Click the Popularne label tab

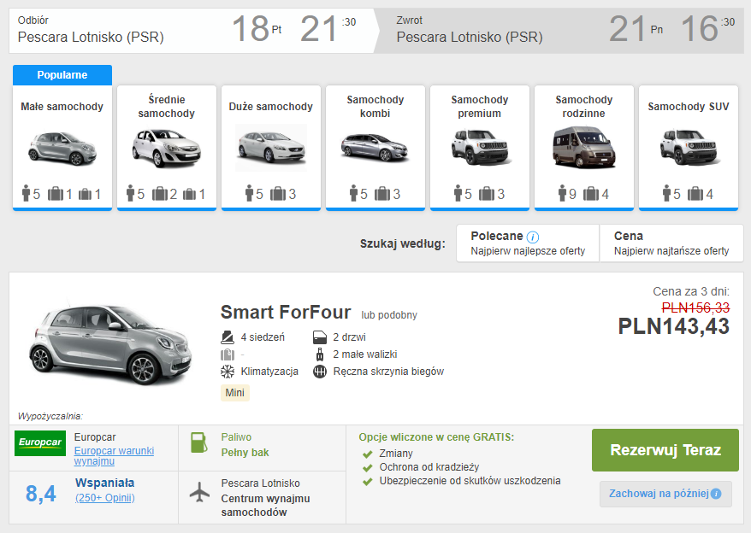62,75
